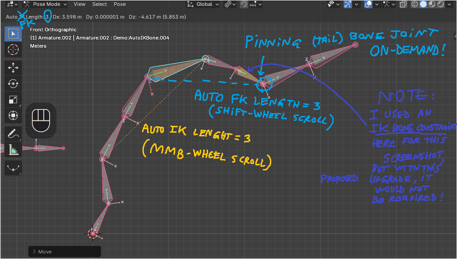457x259 pixels.
Task: Activate the combined Transform tool
Action: (x=13, y=115)
